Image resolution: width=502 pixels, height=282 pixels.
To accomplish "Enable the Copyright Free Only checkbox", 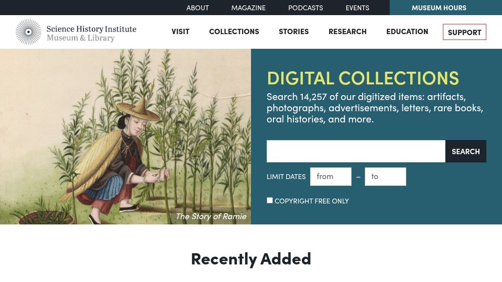I will click(270, 201).
